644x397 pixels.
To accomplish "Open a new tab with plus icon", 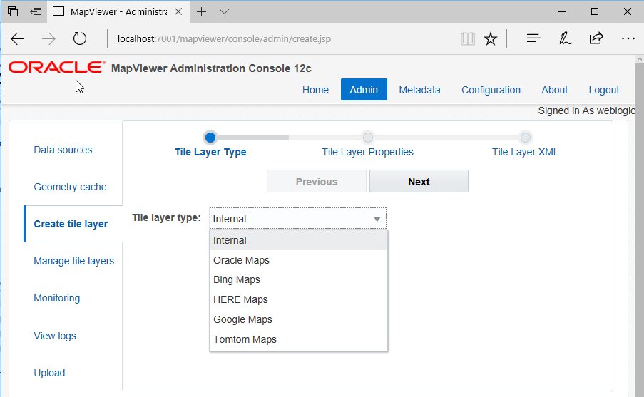I will click(201, 11).
